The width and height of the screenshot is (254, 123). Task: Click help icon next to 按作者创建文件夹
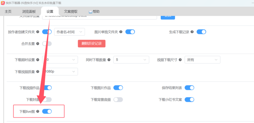38,32
